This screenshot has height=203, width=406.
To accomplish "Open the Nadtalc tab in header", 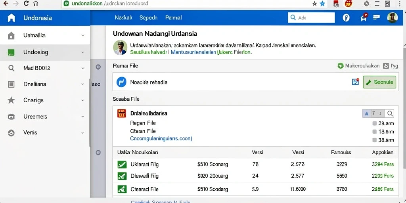I will click(124, 17).
